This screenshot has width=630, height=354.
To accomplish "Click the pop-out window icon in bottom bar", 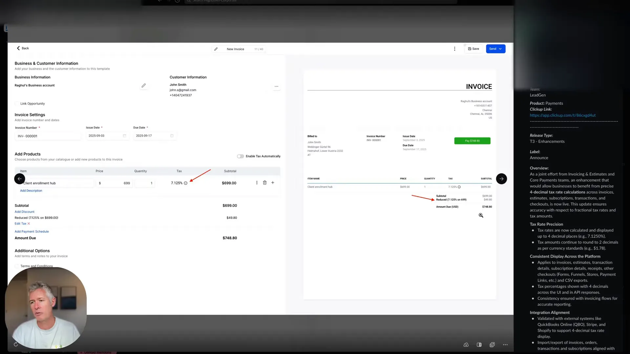I will coord(492,345).
